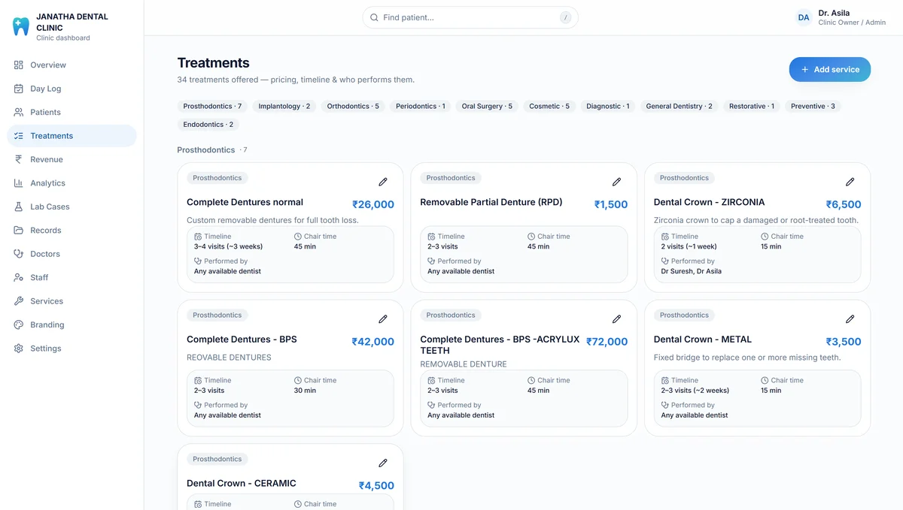903x510 pixels.
Task: Open the Revenue section
Action: coord(71,159)
